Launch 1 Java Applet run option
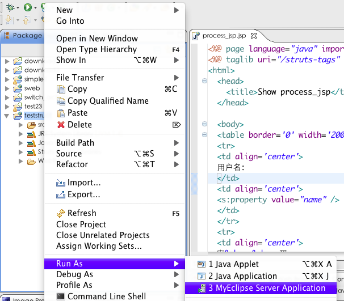 pyautogui.click(x=233, y=264)
